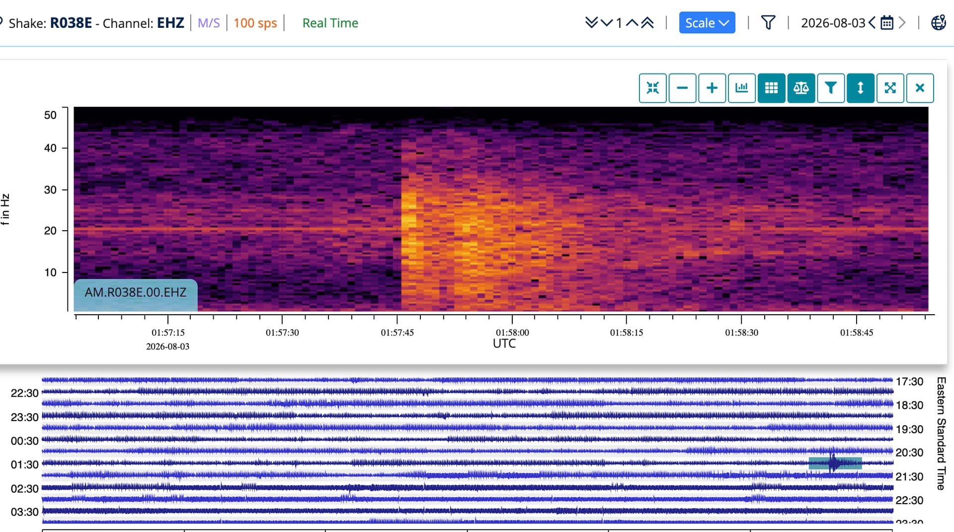
Task: Toggle the filter button in the spectrogram toolbar
Action: click(x=831, y=88)
